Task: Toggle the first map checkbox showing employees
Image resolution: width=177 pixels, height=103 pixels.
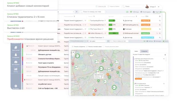Action: [73, 47]
